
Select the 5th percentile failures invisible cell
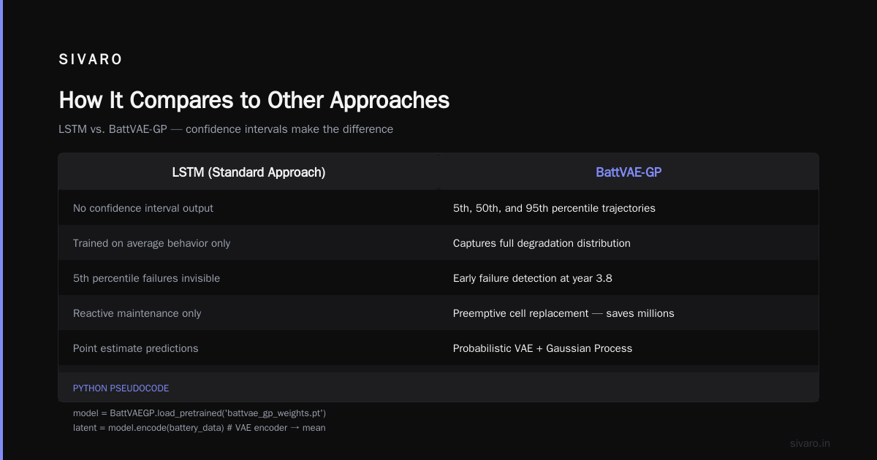248,278
